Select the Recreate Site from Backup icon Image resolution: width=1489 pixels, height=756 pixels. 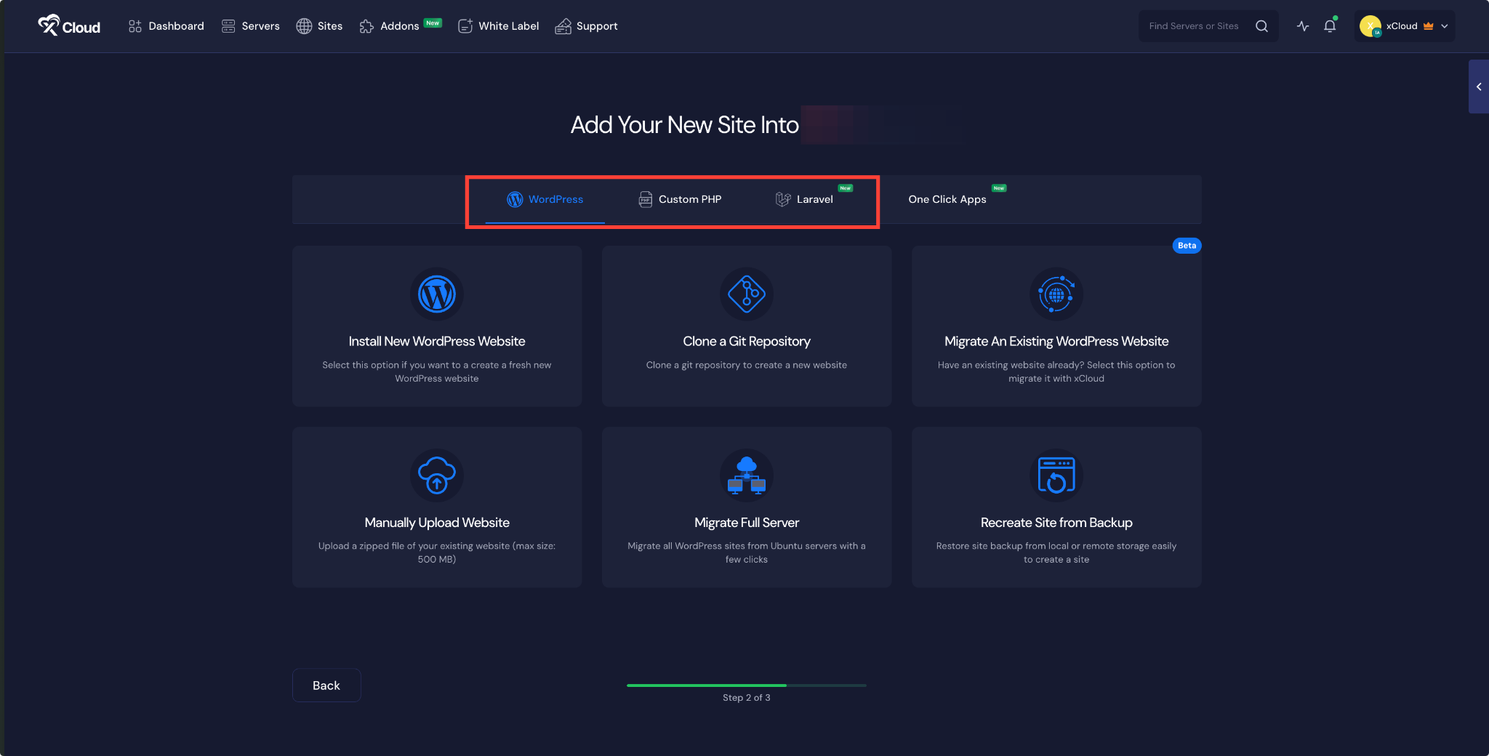1056,475
